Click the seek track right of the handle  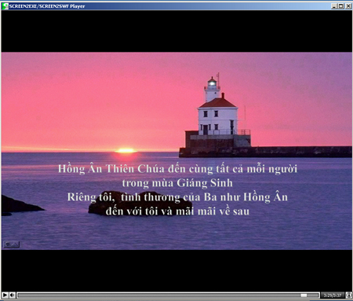(x=313, y=295)
